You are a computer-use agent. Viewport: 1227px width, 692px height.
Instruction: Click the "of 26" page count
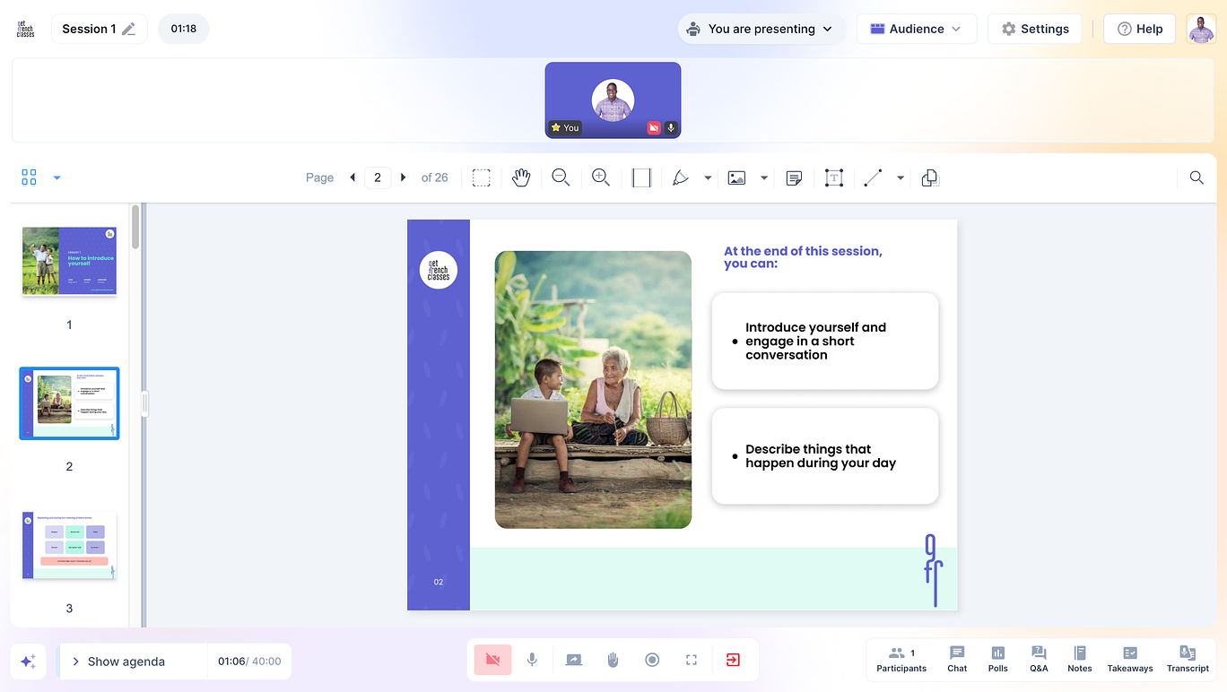[x=435, y=177]
